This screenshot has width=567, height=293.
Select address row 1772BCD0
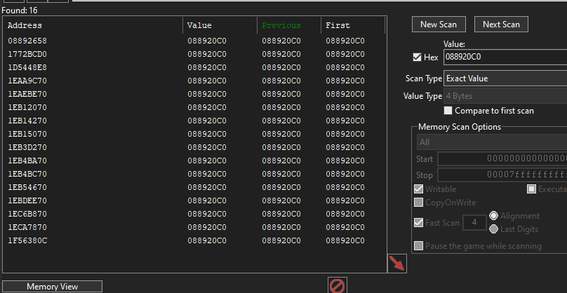tap(194, 54)
